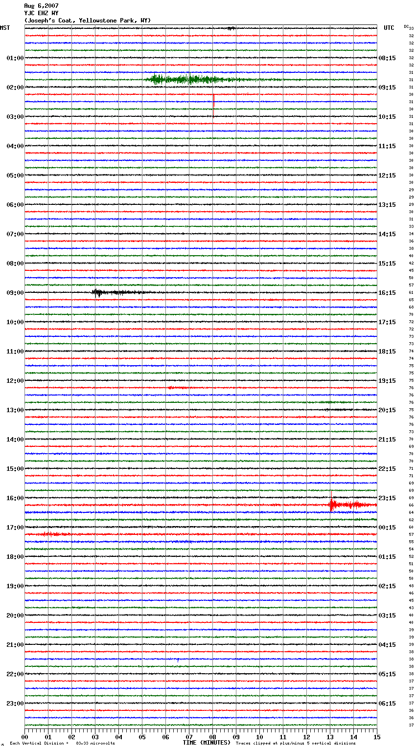The width and height of the screenshot is (416, 750).
Task: Click the MST time label "02:00"
Action: [15, 88]
